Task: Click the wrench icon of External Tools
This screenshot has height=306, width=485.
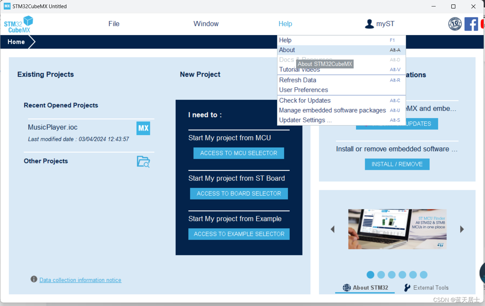Action: [407, 288]
